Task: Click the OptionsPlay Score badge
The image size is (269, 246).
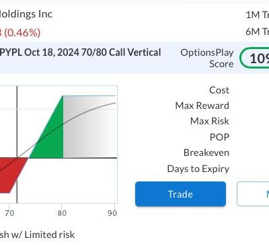Action: pyautogui.click(x=255, y=58)
